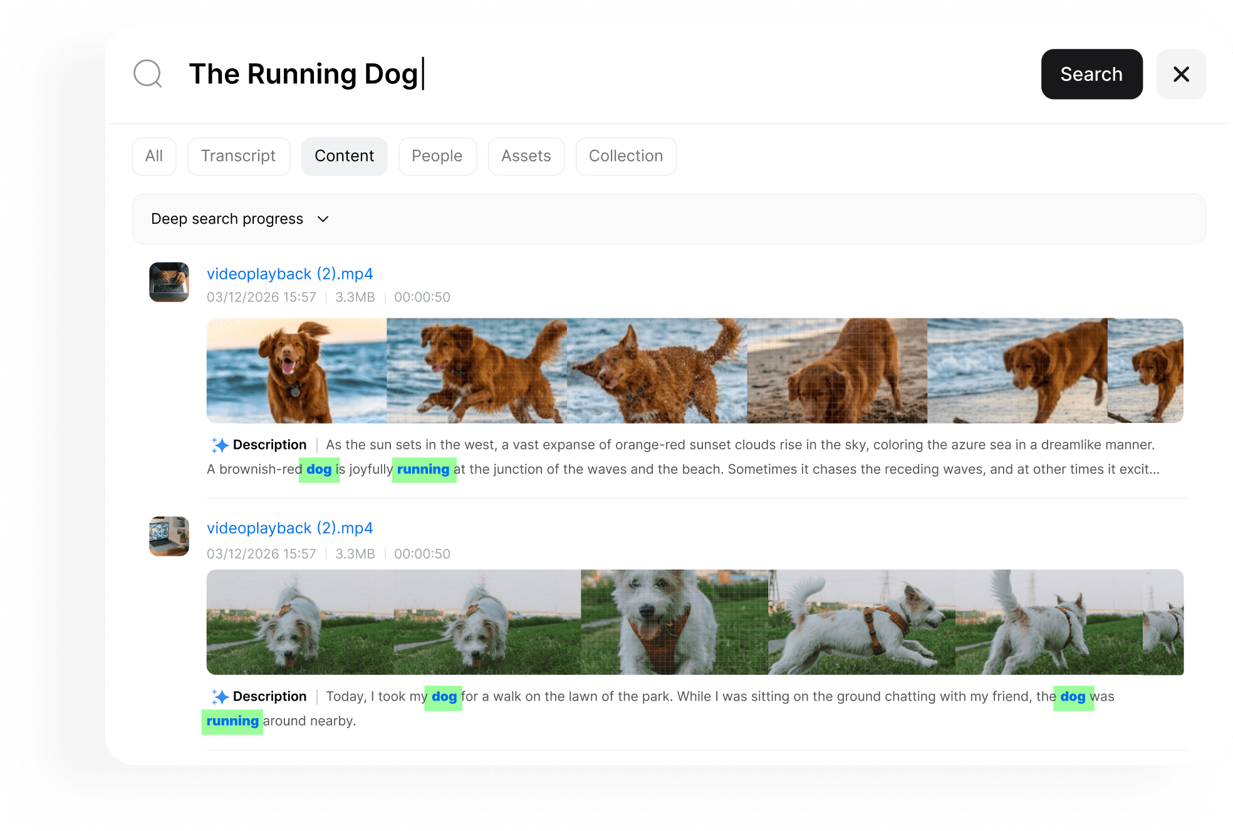
Task: Click the AI sparkle icon in first description
Action: [219, 445]
